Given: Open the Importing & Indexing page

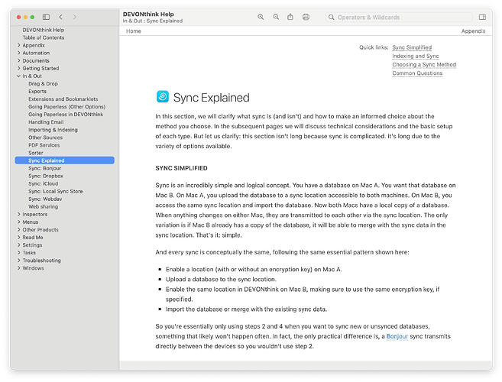Looking at the screenshot, I should click(53, 130).
